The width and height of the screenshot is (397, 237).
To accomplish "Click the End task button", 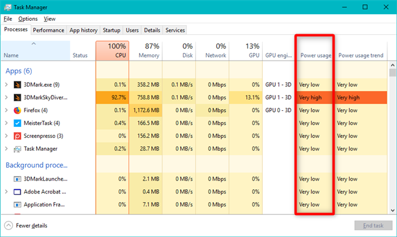I will coord(373,225).
